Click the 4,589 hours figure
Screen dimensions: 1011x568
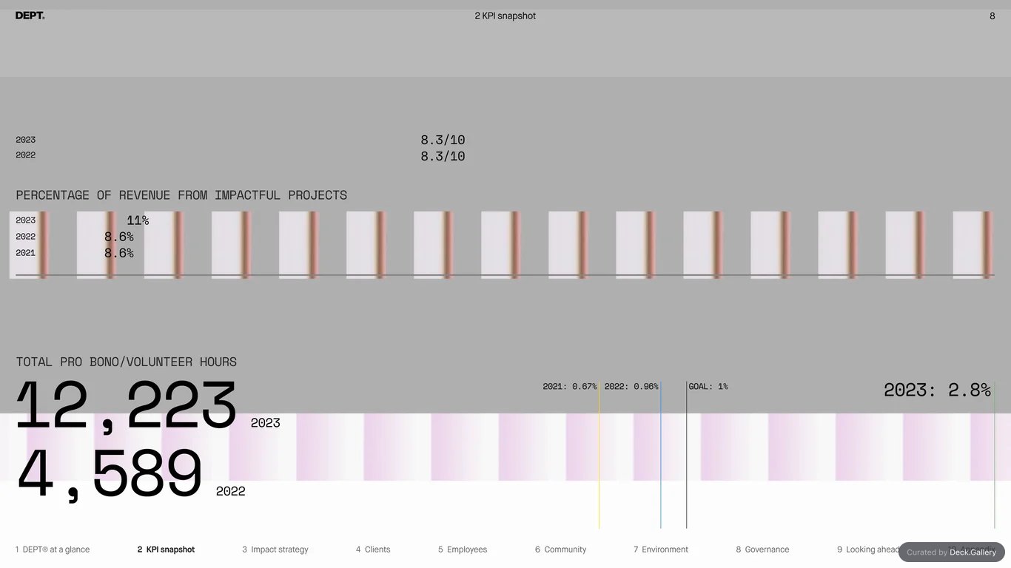click(109, 474)
